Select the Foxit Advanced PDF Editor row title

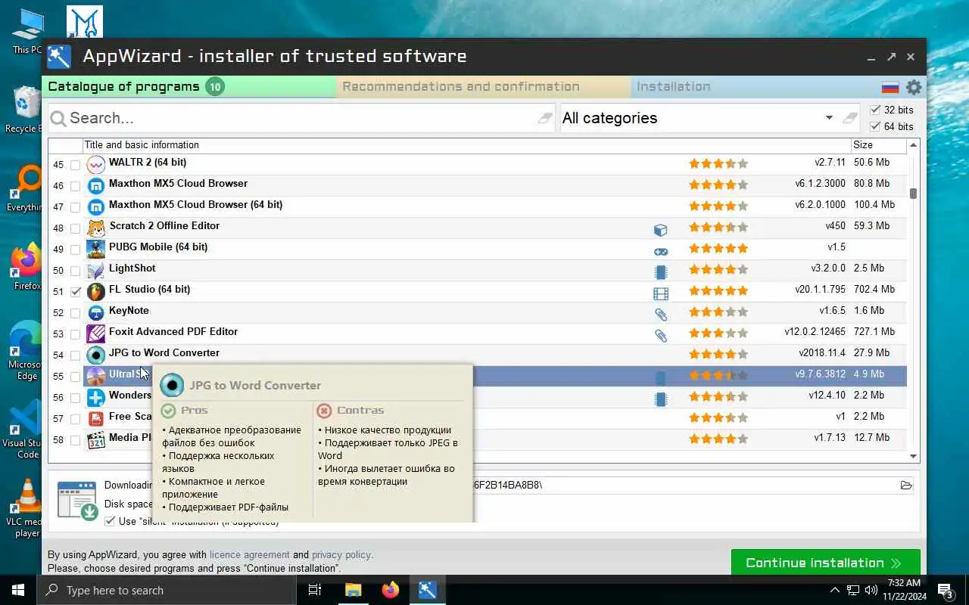[x=173, y=332]
